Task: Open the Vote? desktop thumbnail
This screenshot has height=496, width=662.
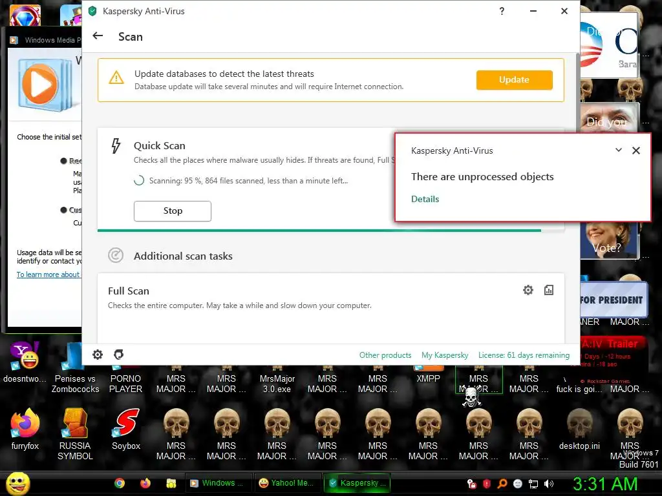Action: (608, 240)
